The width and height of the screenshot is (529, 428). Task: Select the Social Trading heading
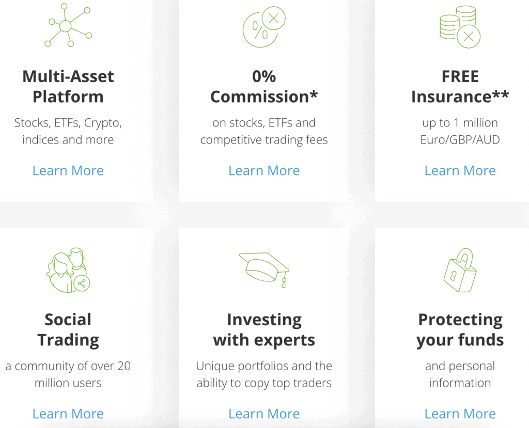pyautogui.click(x=68, y=330)
